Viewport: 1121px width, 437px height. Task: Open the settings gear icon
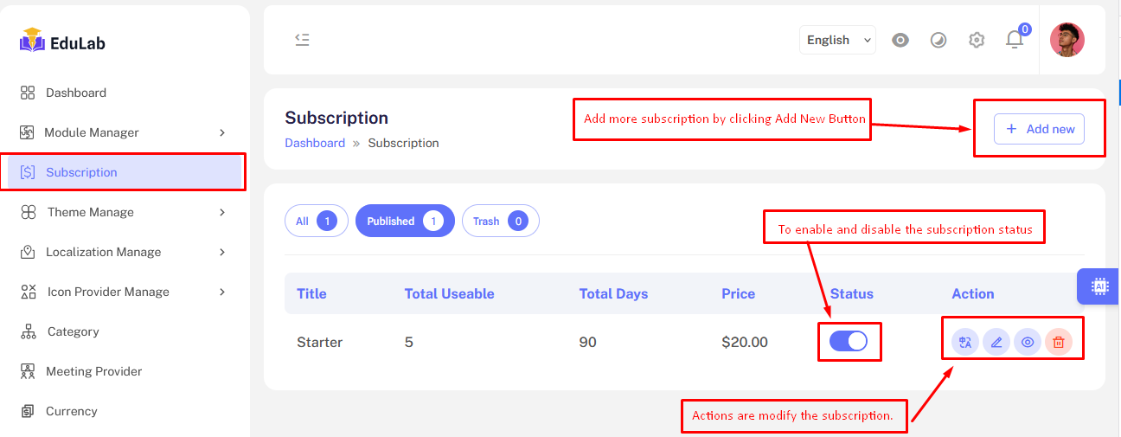point(977,40)
